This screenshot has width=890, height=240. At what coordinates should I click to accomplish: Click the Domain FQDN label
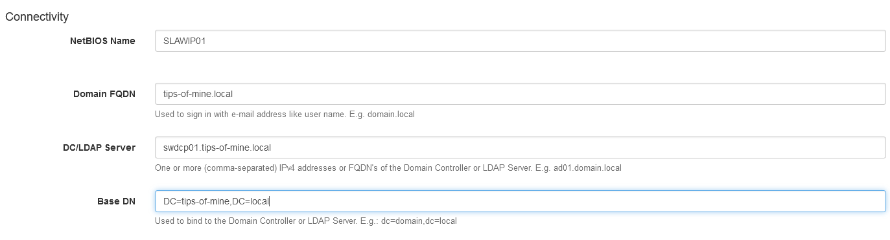[104, 94]
